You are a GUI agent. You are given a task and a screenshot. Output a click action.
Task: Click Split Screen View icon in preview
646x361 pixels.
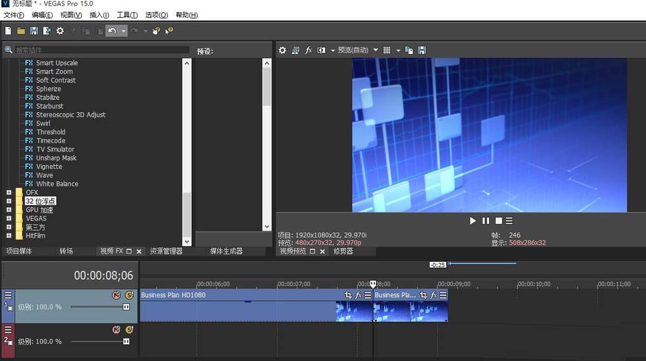[321, 50]
